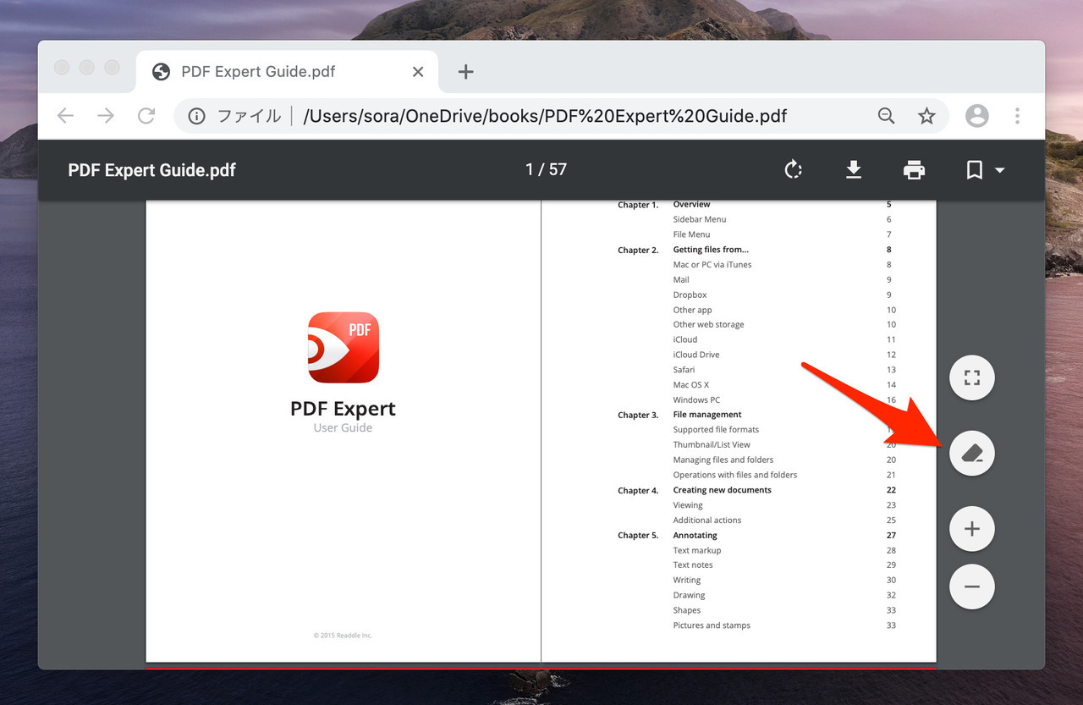Click the 'Pictures and stamps' entry
This screenshot has width=1083, height=705.
(x=712, y=626)
